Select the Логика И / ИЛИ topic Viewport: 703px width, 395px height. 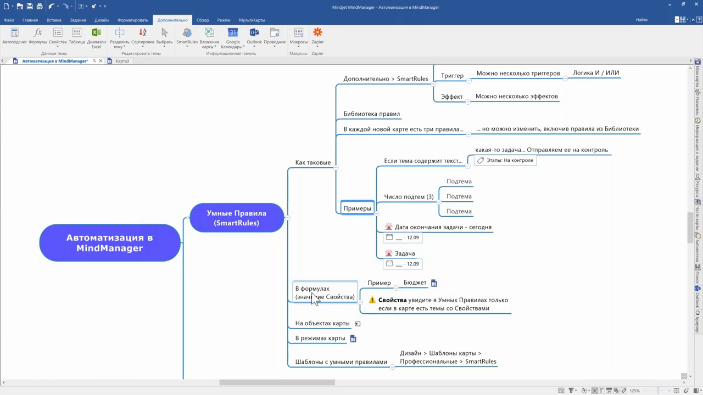click(x=596, y=73)
